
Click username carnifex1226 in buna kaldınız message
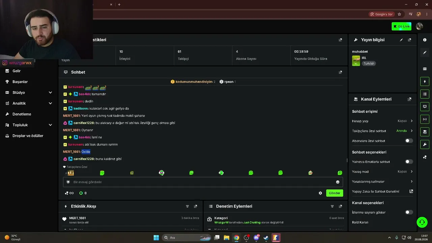pyautogui.click(x=84, y=159)
